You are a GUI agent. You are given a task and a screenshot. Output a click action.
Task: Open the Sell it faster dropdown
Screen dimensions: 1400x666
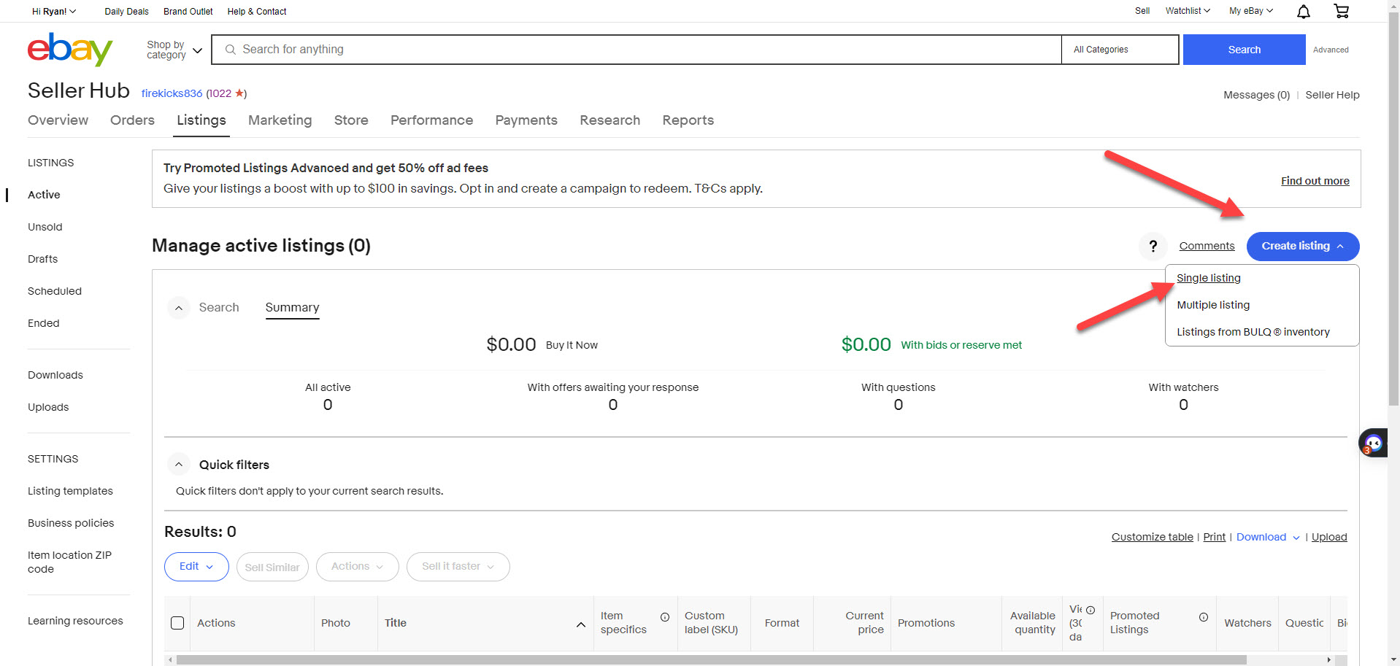pos(458,567)
